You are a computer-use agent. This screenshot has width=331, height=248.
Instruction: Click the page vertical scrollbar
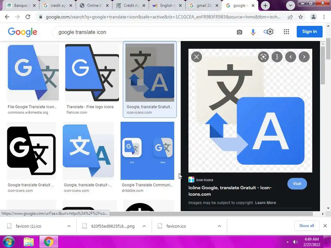pos(328,49)
